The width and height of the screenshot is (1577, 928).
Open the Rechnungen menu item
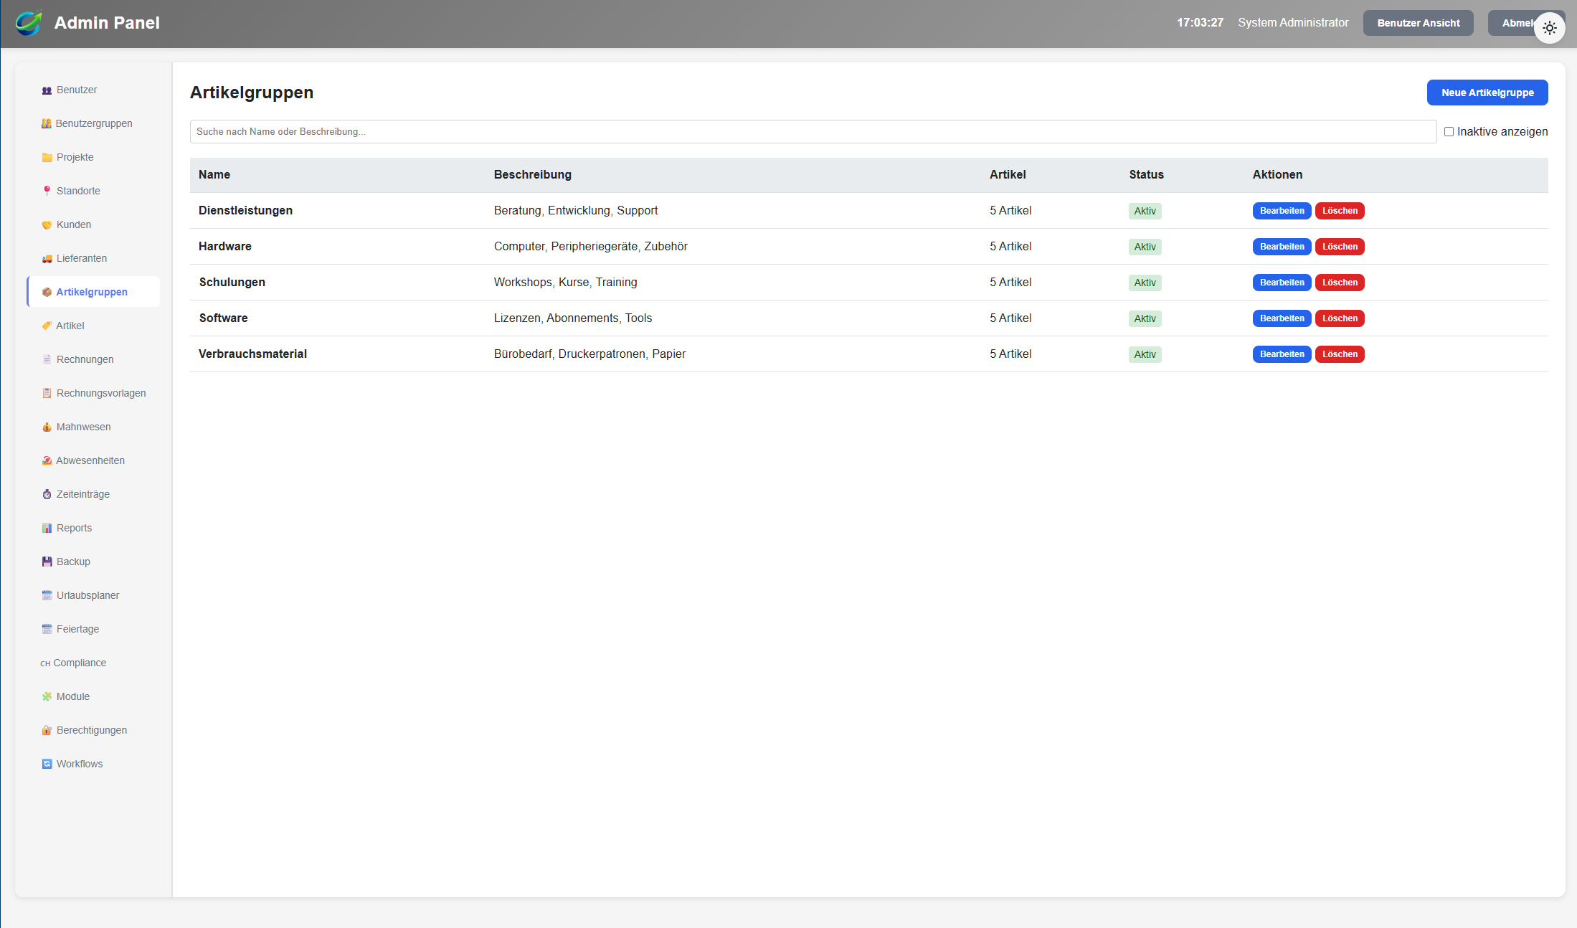point(85,359)
